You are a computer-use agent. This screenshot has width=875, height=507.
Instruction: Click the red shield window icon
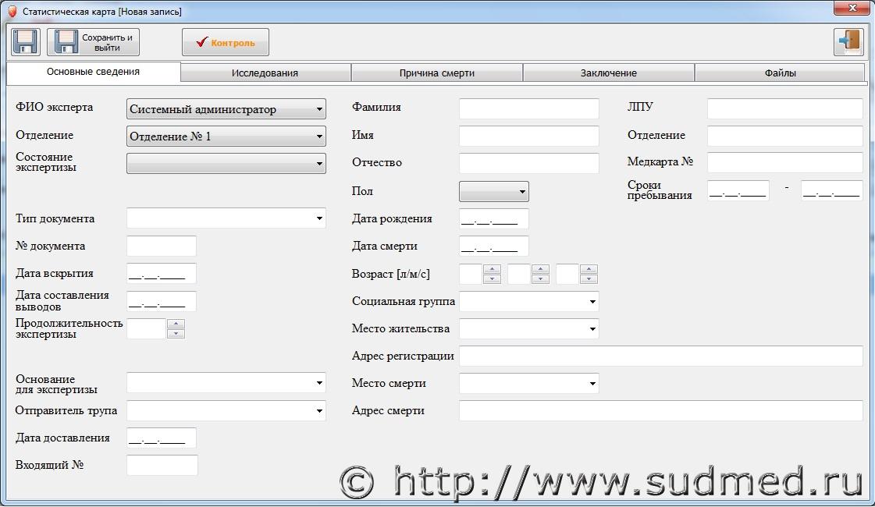point(12,12)
